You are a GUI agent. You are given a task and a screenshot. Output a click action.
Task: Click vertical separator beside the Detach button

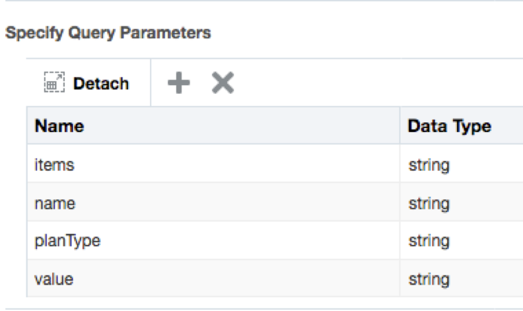[x=151, y=83]
